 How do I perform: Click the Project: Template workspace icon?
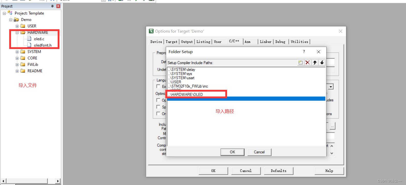[10, 13]
